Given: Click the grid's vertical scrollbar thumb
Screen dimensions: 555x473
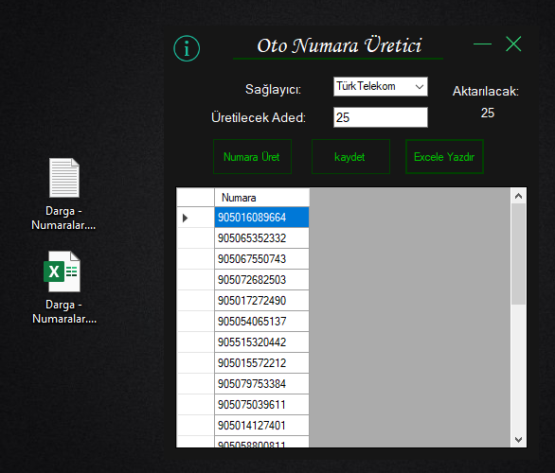Looking at the screenshot, I should tap(519, 254).
